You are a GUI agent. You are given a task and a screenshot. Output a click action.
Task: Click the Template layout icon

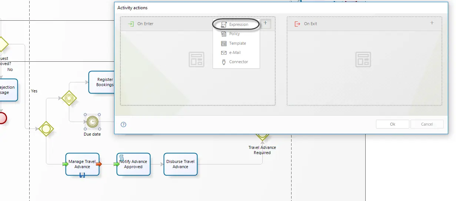[x=223, y=43]
